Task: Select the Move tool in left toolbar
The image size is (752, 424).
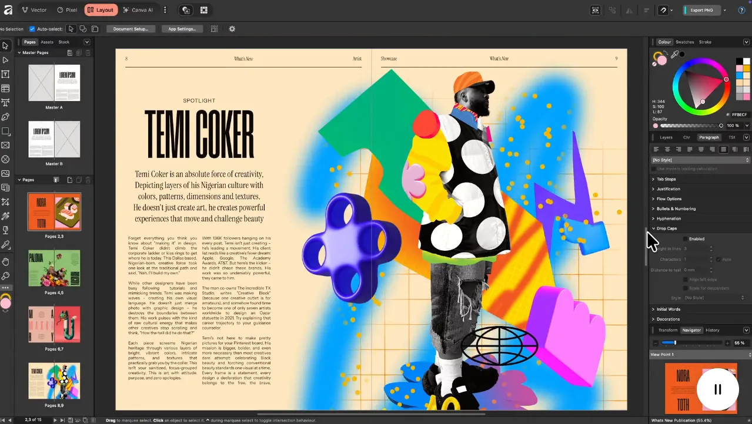Action: click(5, 46)
